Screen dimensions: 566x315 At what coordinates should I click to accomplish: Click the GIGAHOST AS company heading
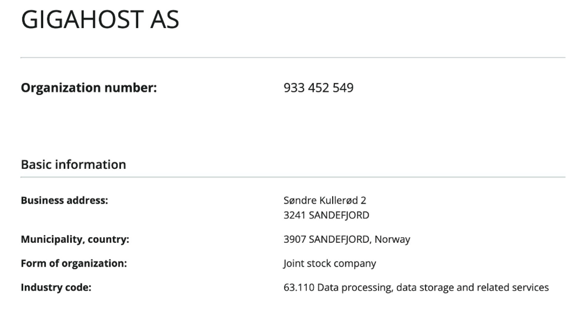coord(100,19)
